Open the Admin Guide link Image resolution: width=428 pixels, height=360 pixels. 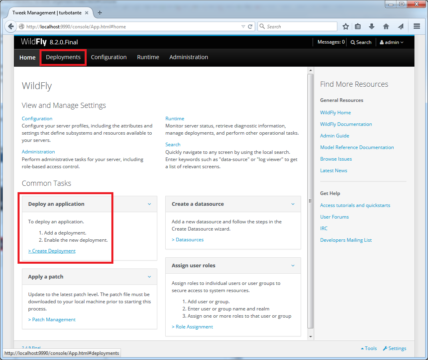(335, 136)
